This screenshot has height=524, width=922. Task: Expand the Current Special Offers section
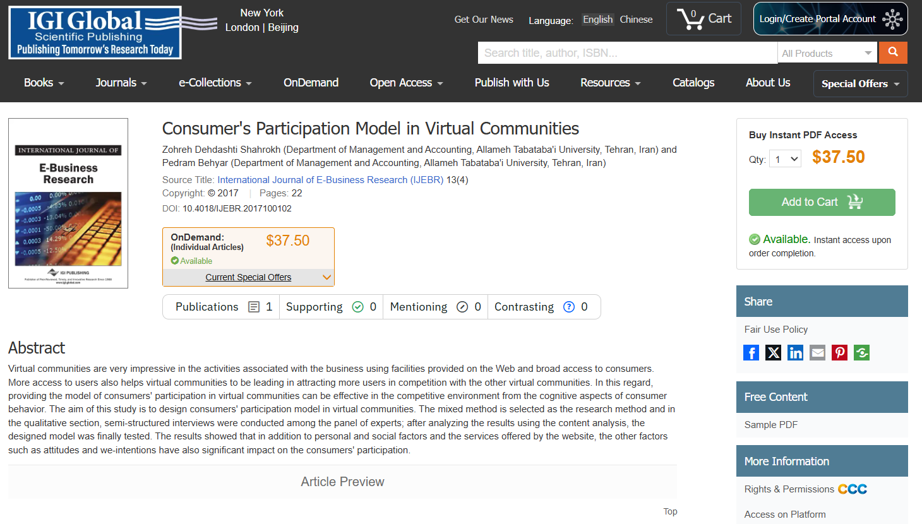248,277
